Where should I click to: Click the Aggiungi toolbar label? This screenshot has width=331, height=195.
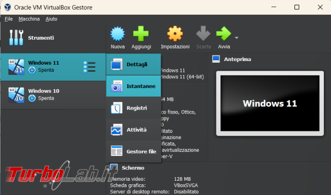pyautogui.click(x=141, y=47)
